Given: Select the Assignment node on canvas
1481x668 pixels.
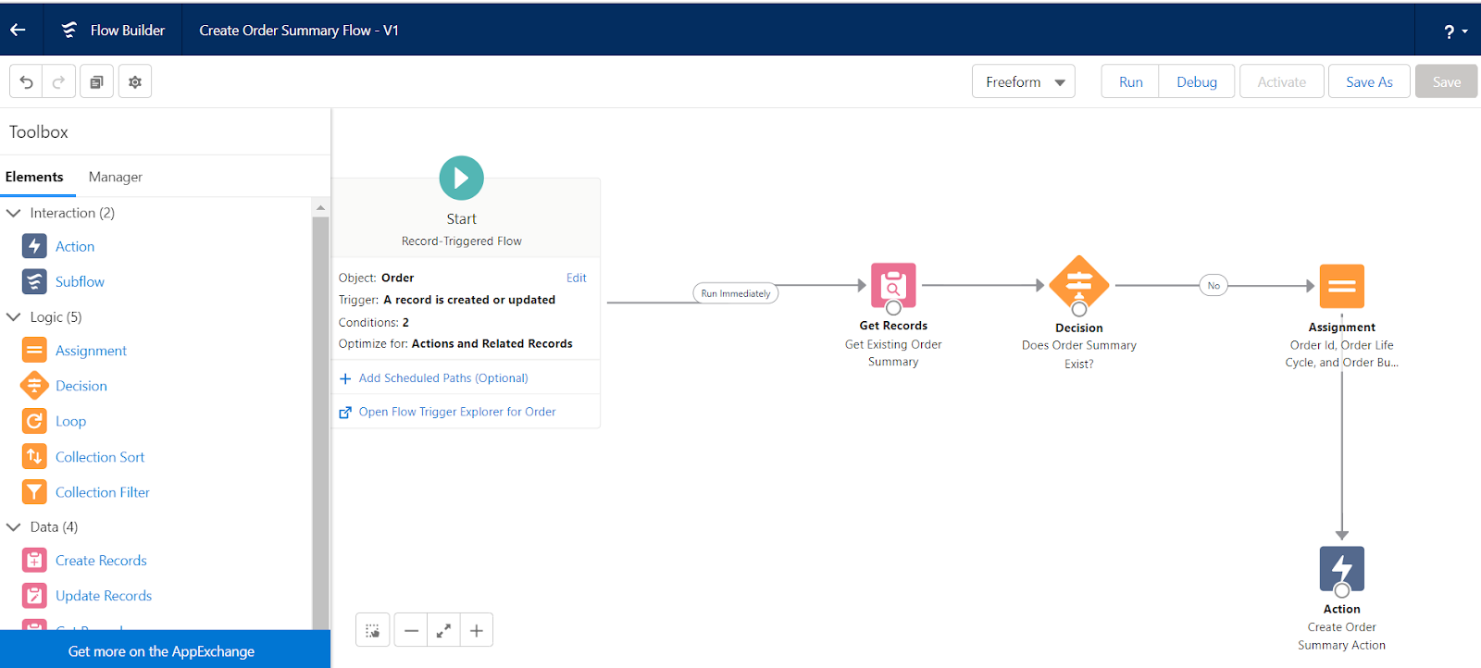Looking at the screenshot, I should 1342,287.
